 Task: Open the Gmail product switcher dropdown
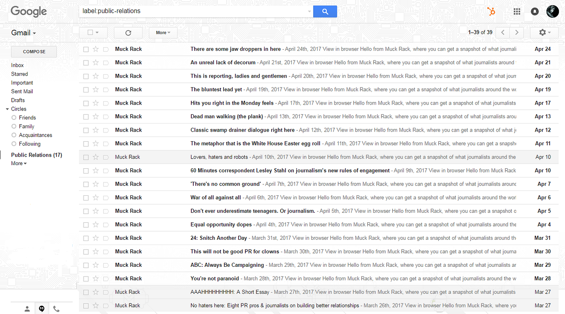(23, 33)
